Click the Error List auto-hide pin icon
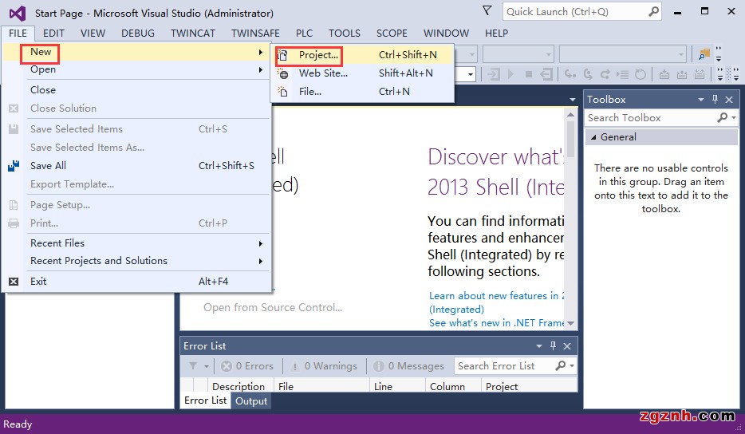Viewport: 745px width, 434px height. click(x=553, y=346)
